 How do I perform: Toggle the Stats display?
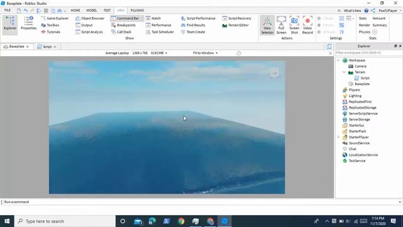point(363,18)
